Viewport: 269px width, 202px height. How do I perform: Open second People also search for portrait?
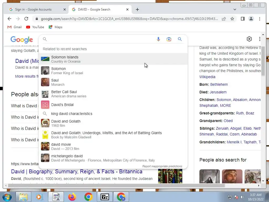[232, 176]
